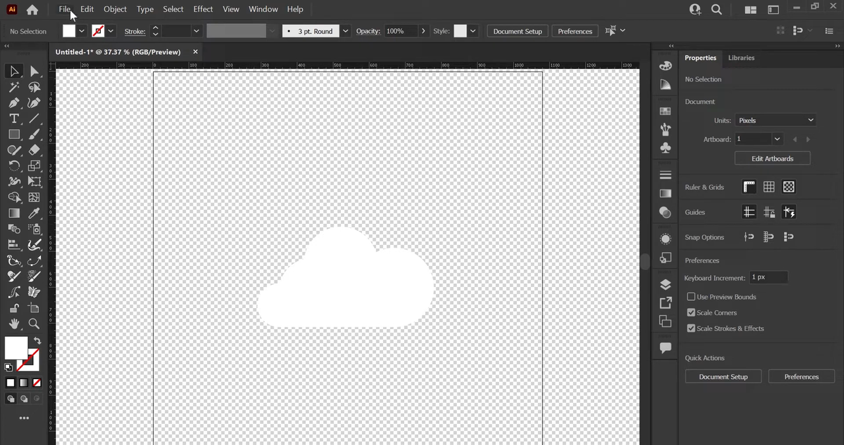Image resolution: width=844 pixels, height=445 pixels.
Task: Open the Window menu
Action: [x=263, y=9]
